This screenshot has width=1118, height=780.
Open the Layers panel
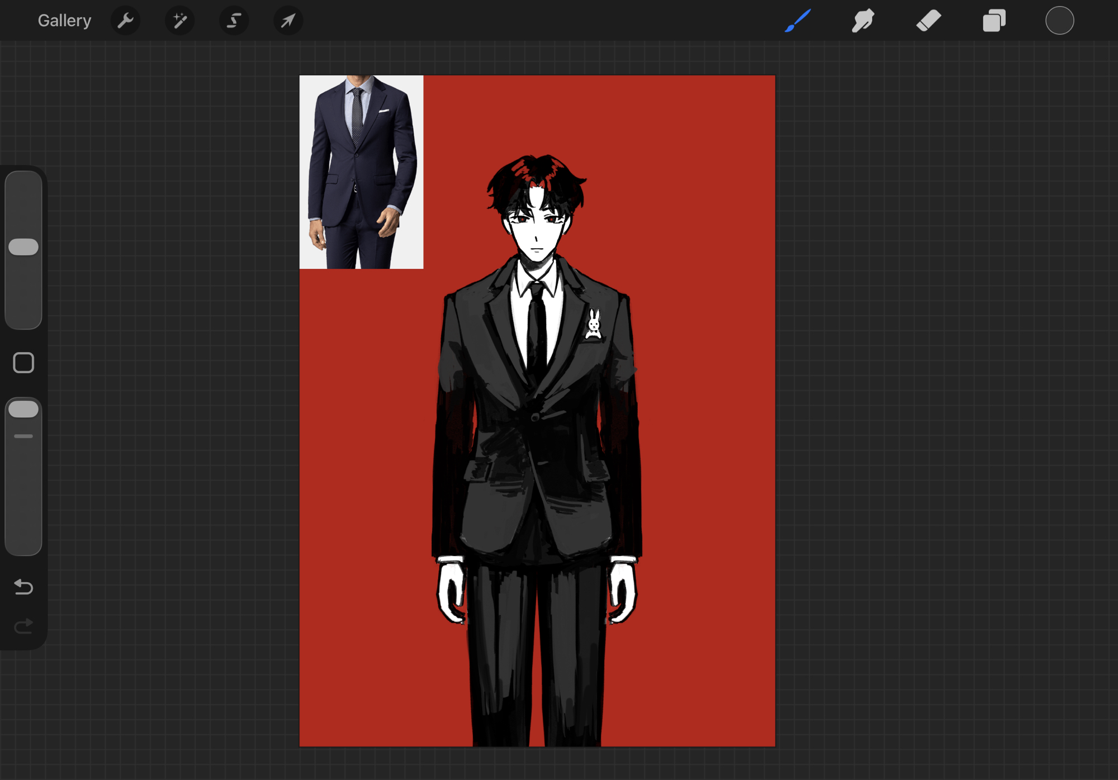[994, 21]
